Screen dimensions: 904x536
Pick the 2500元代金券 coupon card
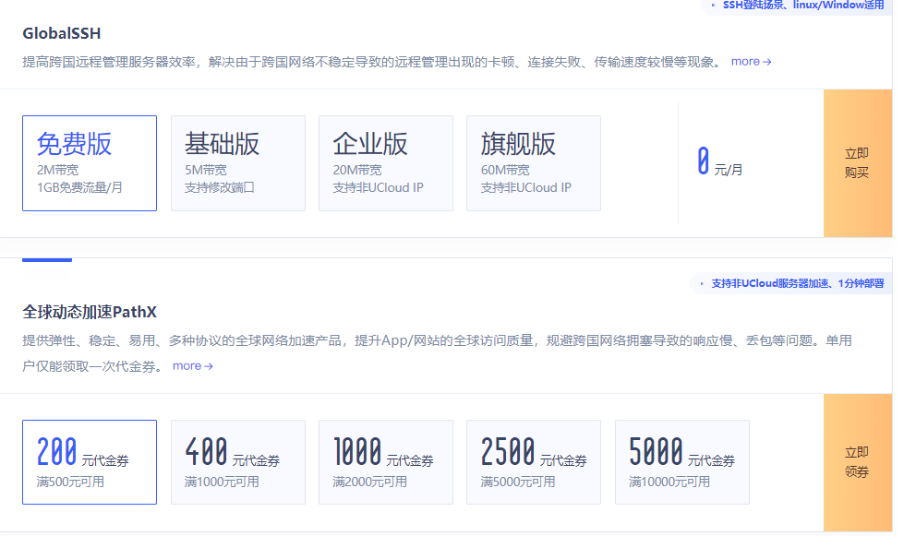(534, 462)
